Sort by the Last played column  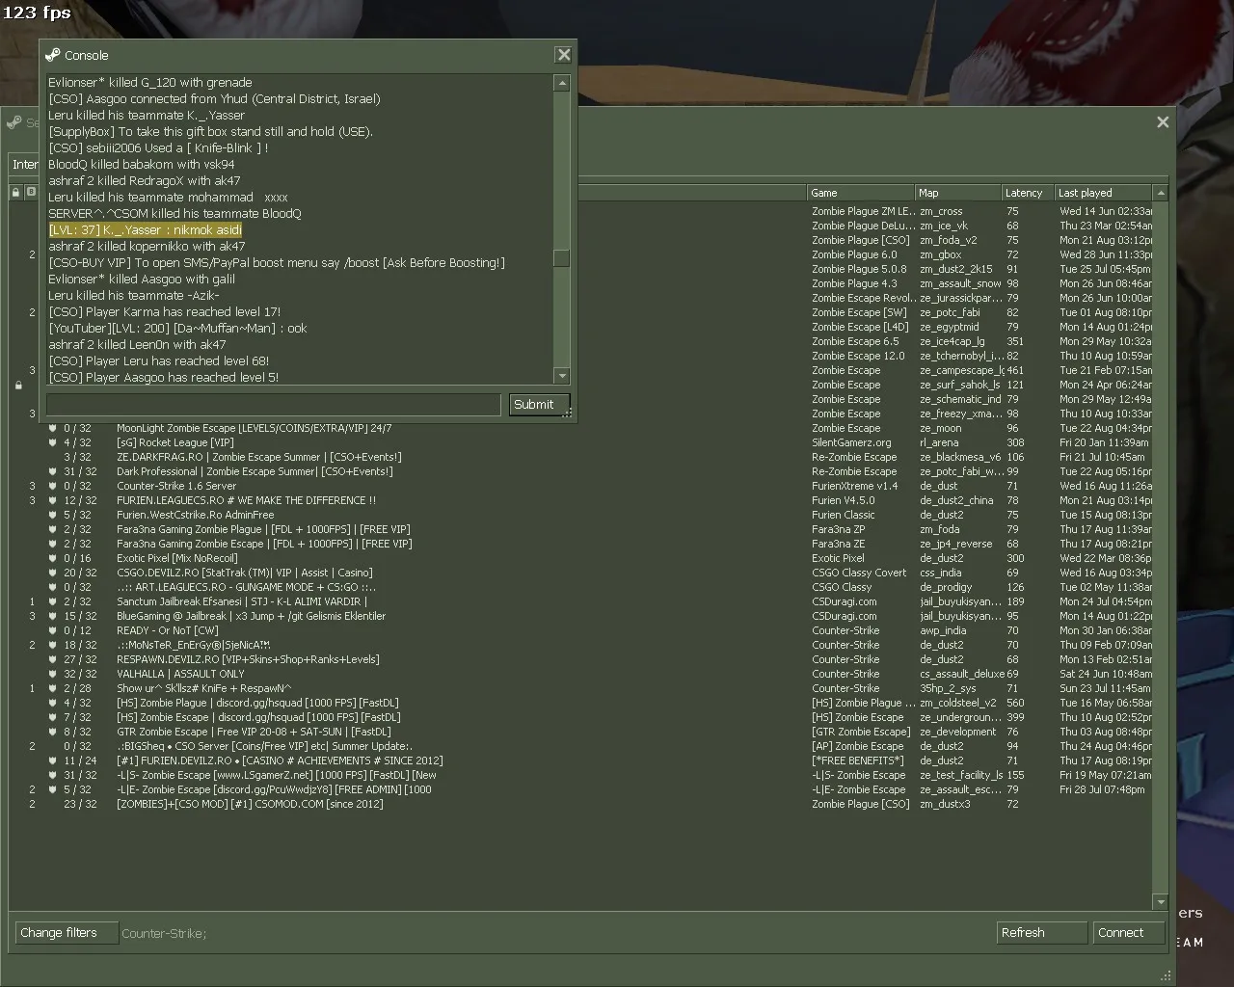[1103, 193]
